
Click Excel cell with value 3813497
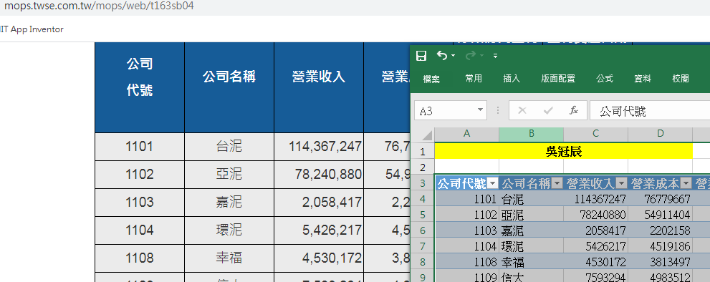(x=661, y=262)
